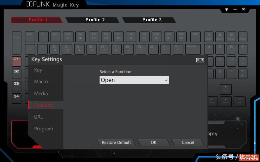Click the F8 mute key
Screen dimensions: 260x162
point(131,37)
